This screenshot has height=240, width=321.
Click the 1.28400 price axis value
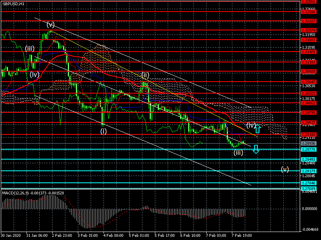pos(309,163)
